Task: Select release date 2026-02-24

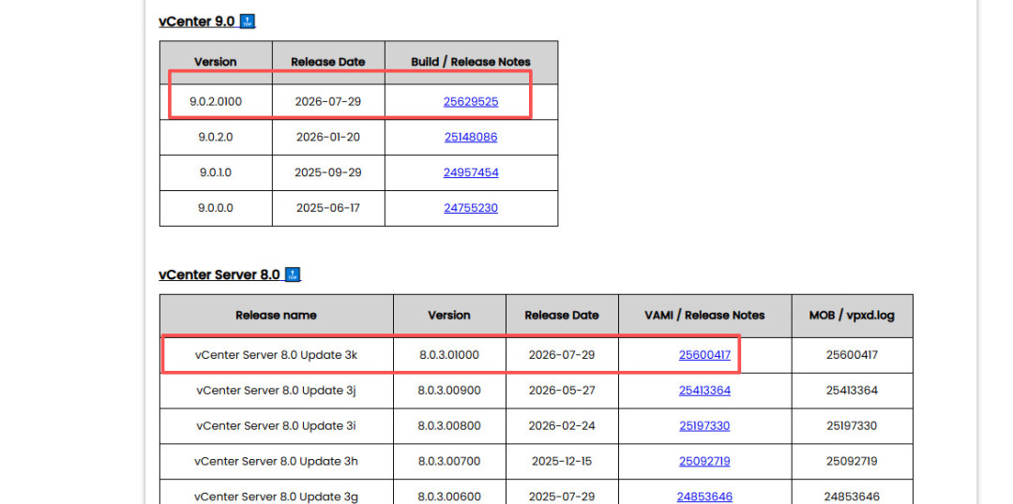Action: click(x=562, y=425)
